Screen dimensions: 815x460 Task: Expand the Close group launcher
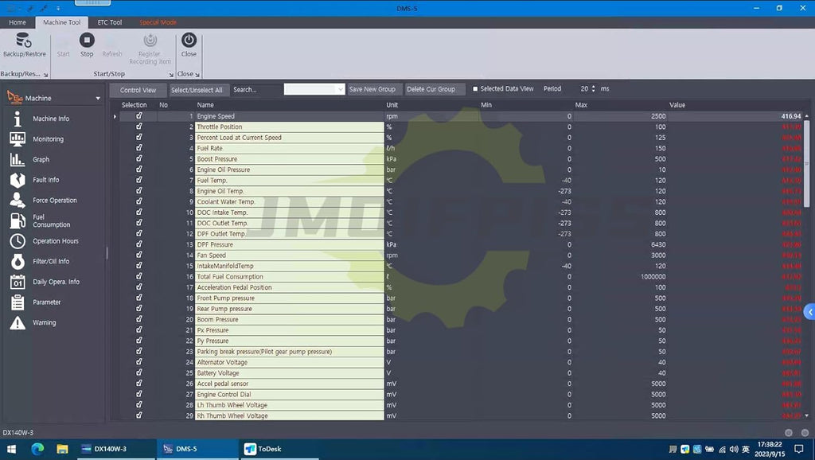[x=197, y=75]
